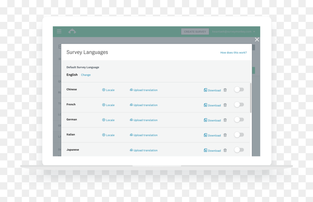Enable the German language toggle

(239, 120)
